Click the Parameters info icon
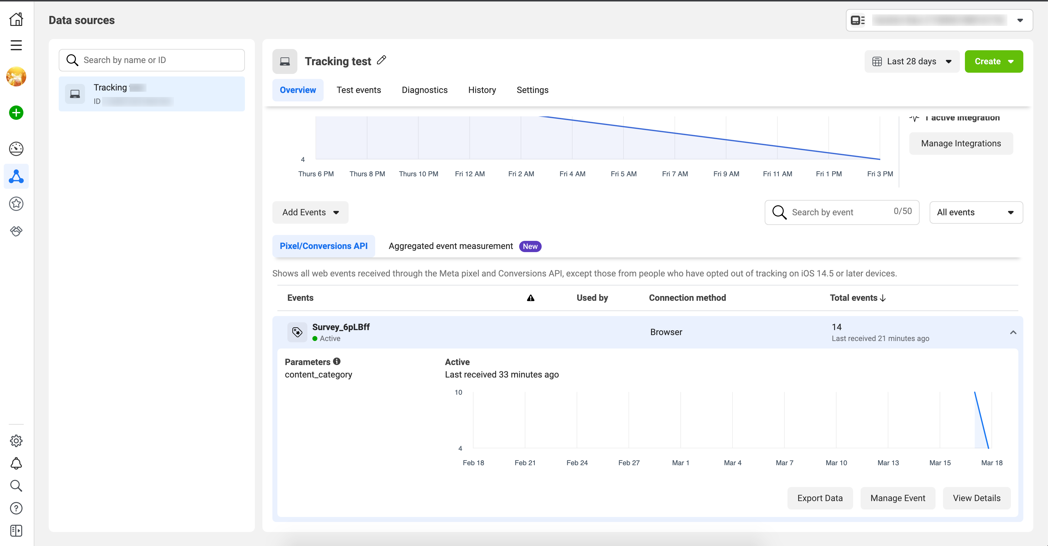This screenshot has height=546, width=1048. [x=337, y=361]
